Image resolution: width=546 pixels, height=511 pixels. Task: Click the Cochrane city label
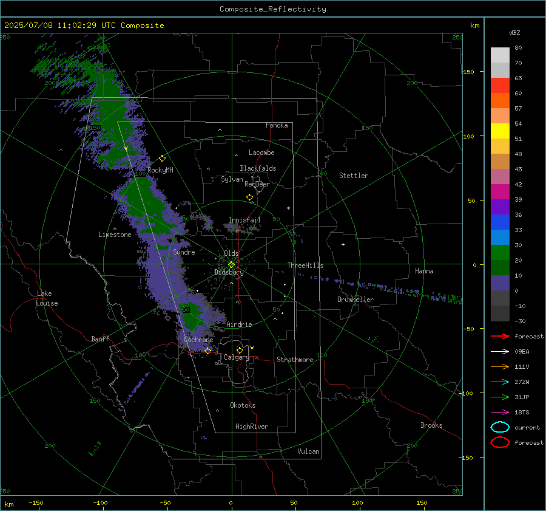pos(198,340)
